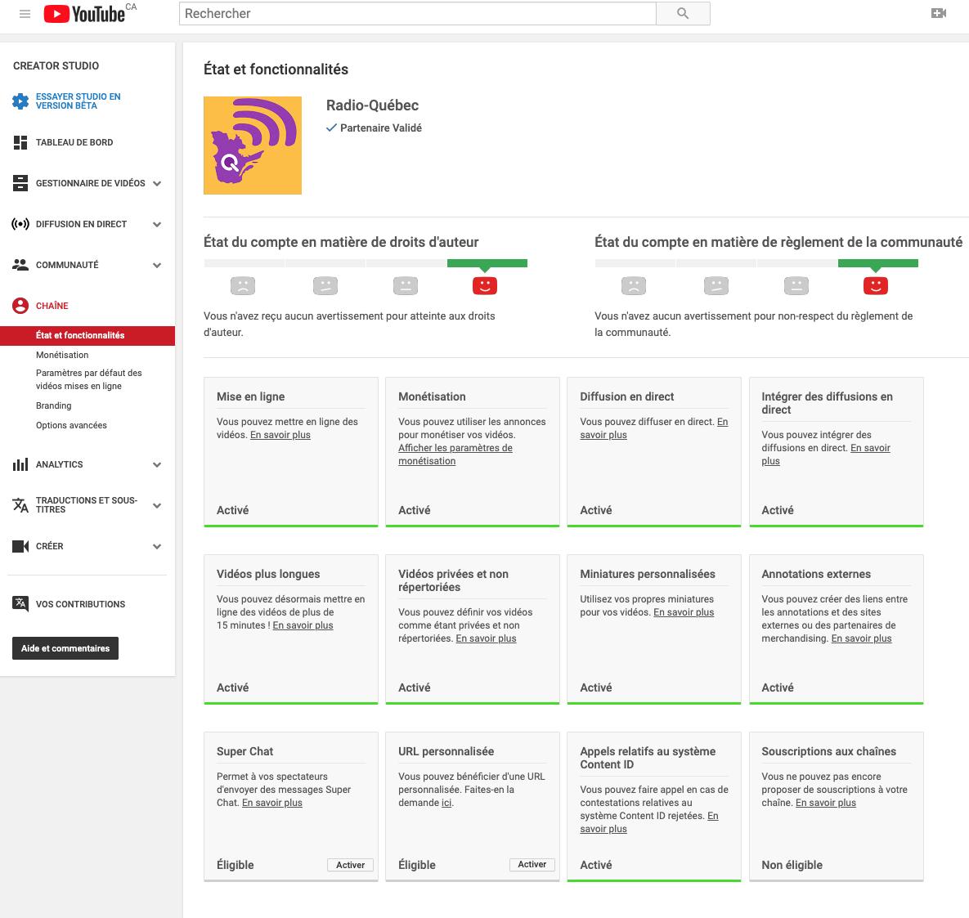Expand Diffusion en direct chevron
Screen dimensions: 969x918
pyautogui.click(x=157, y=224)
